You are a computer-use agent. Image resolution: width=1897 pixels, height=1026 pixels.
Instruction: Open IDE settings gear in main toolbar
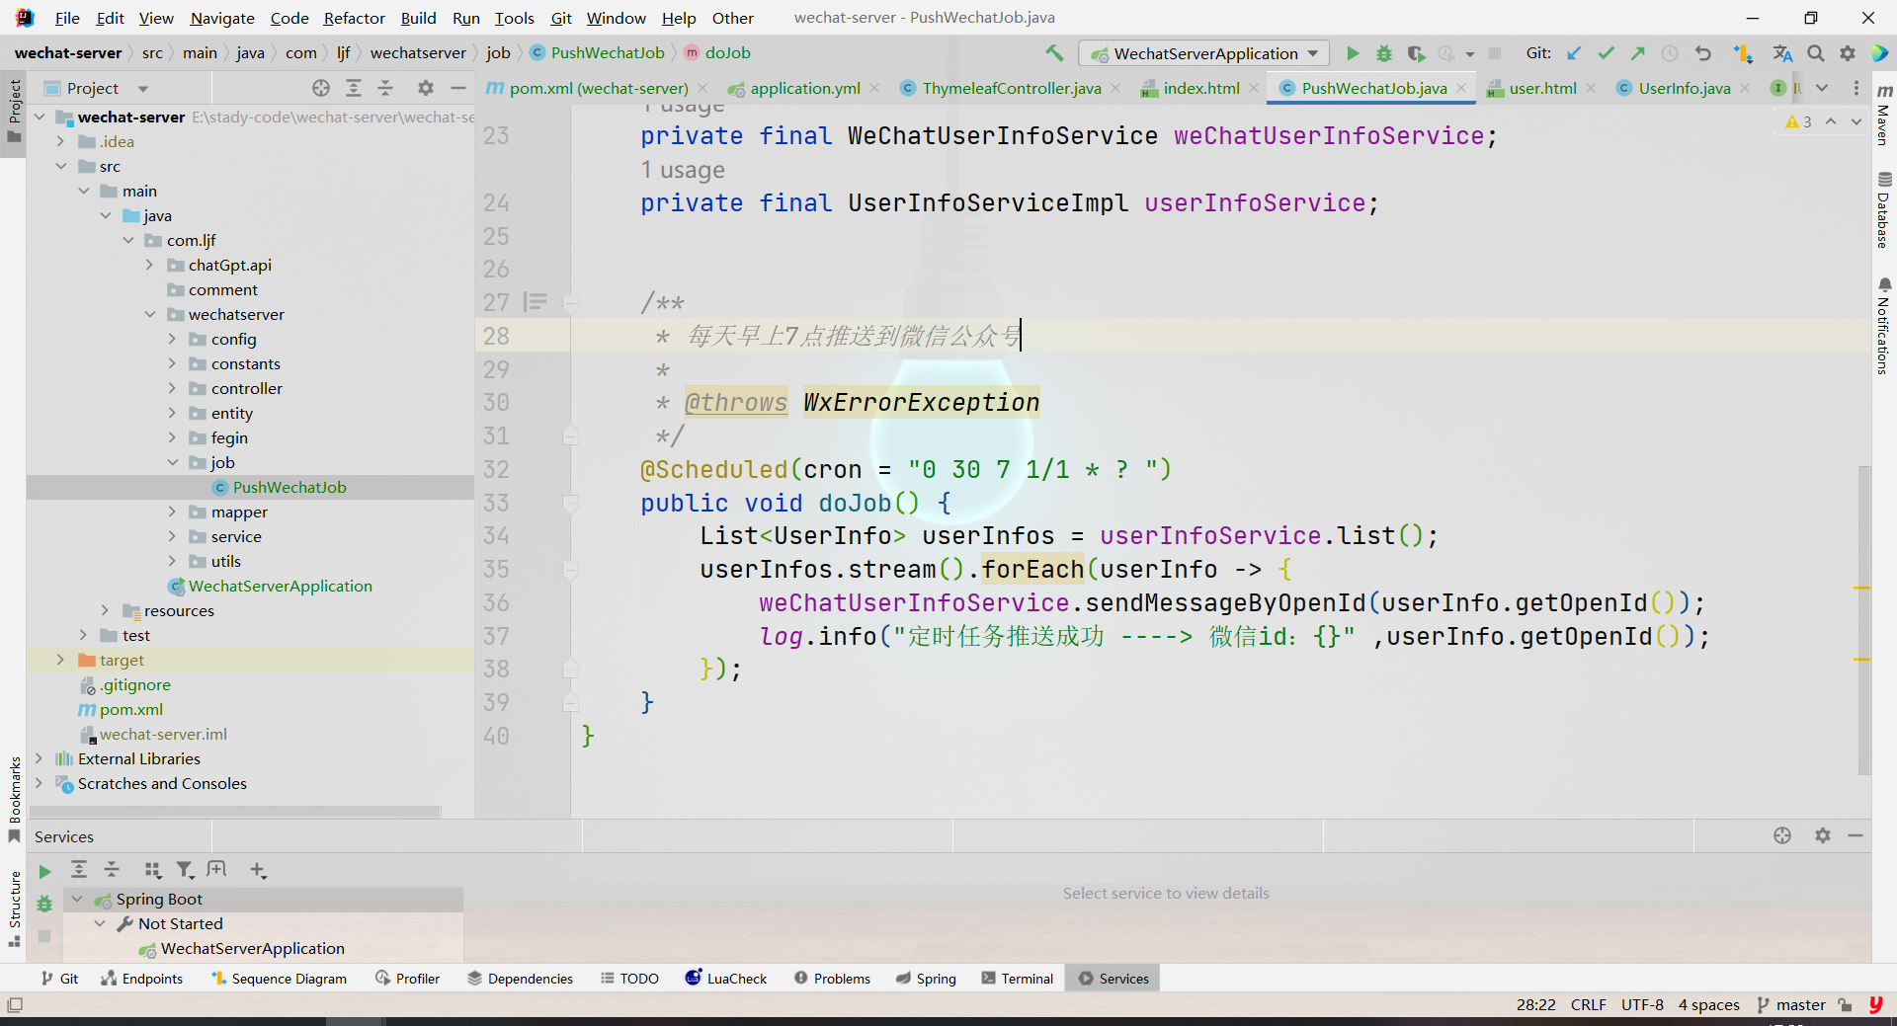click(x=1848, y=53)
